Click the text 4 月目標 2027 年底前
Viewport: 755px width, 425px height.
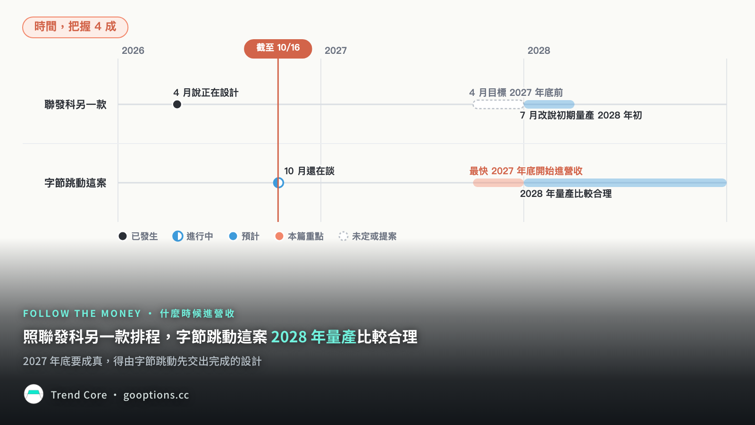[x=516, y=93]
